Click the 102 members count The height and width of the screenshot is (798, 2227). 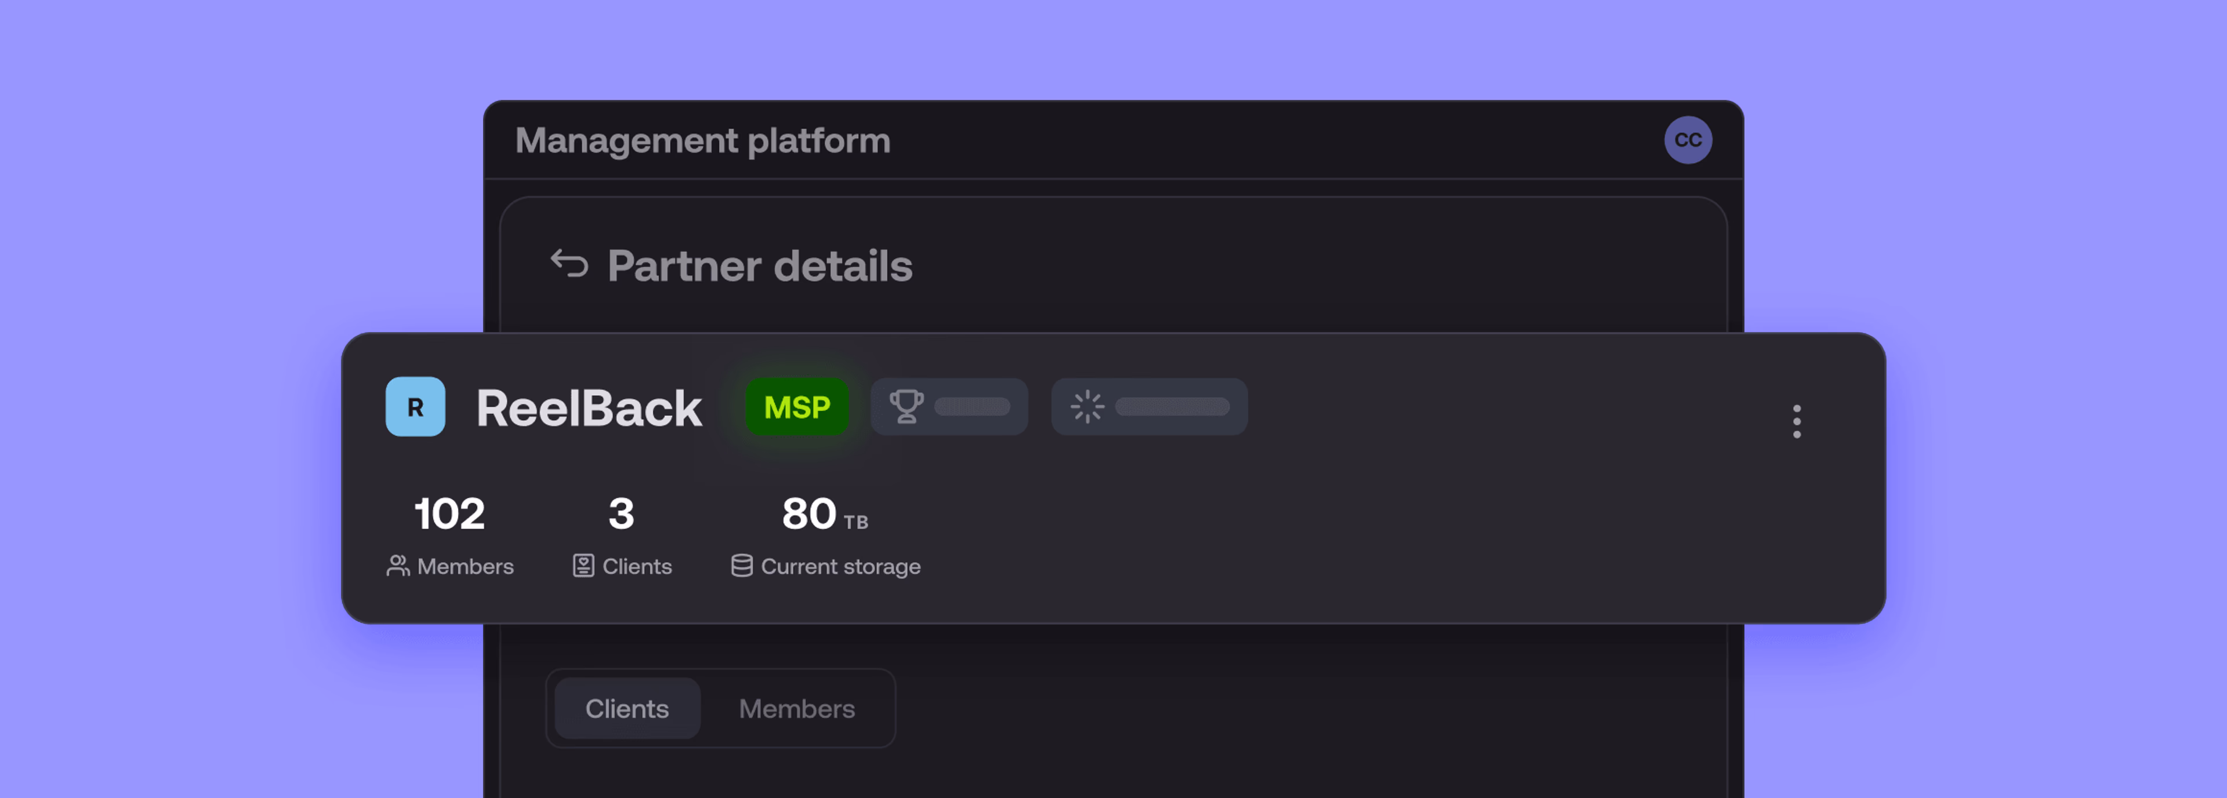click(x=449, y=514)
